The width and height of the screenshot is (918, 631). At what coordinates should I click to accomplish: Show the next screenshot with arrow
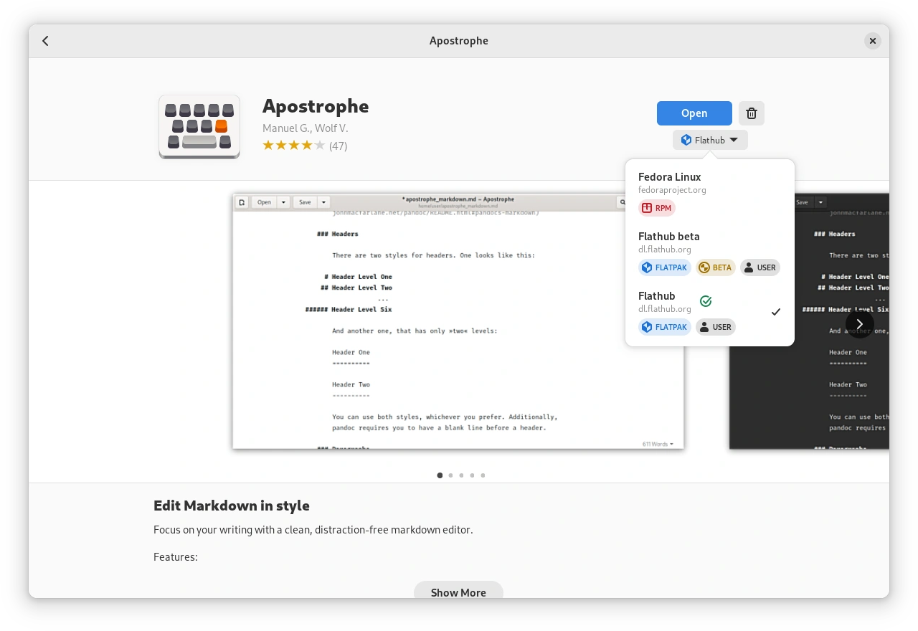(860, 324)
